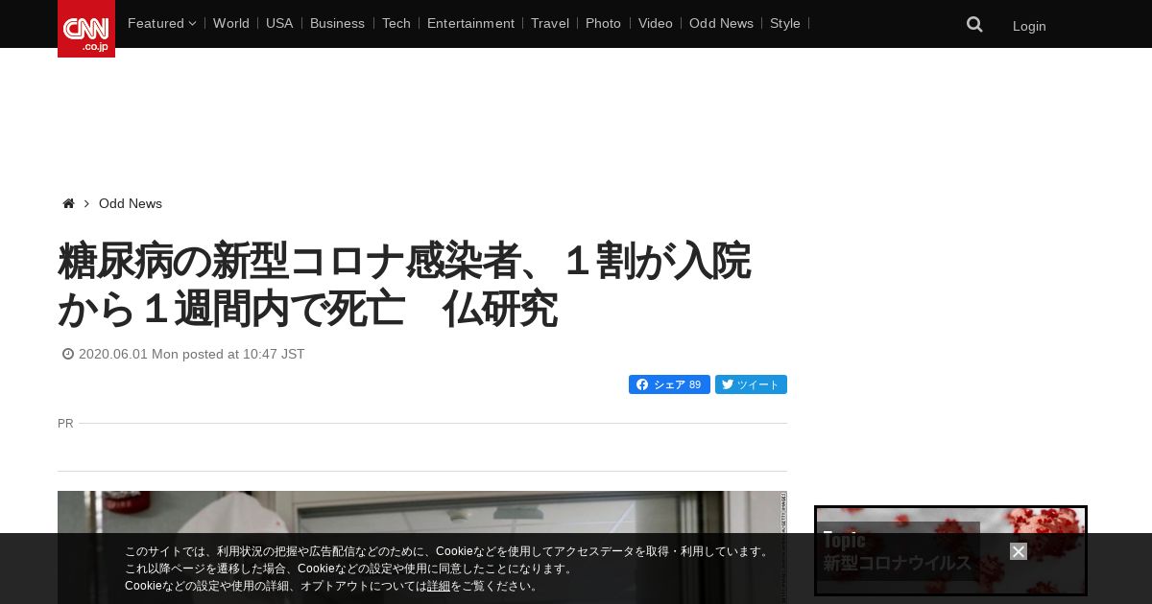The width and height of the screenshot is (1152, 604).
Task: Go to home via breadcrumb house icon
Action: click(x=68, y=203)
